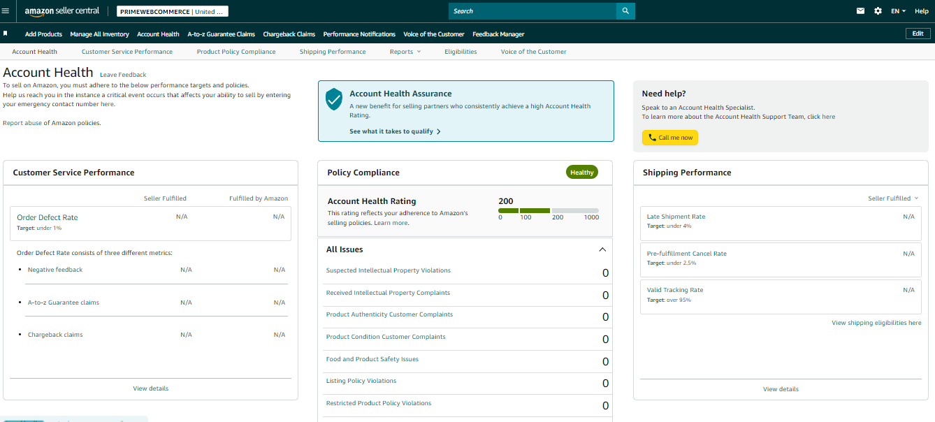Open Negative feedback metric
Image resolution: width=935 pixels, height=422 pixels.
pos(55,270)
